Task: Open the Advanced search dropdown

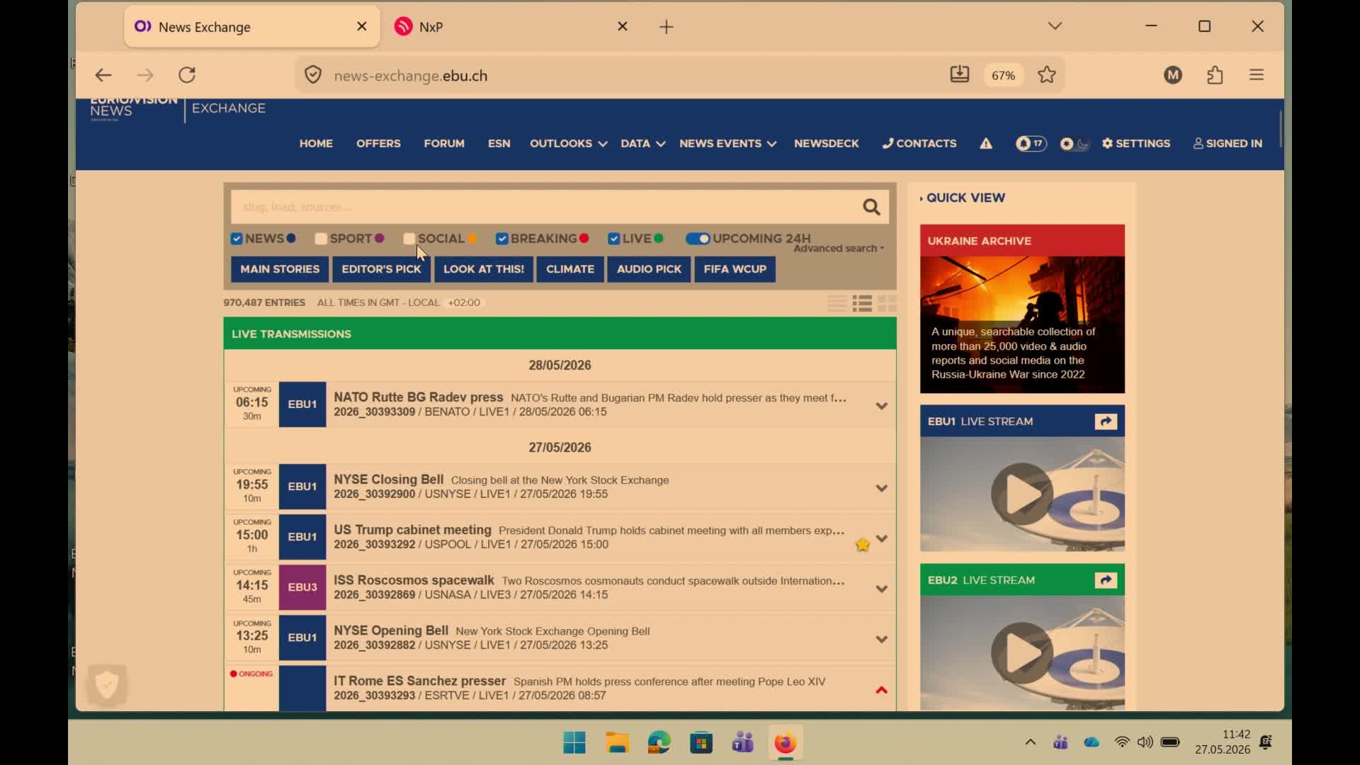Action: 839,249
